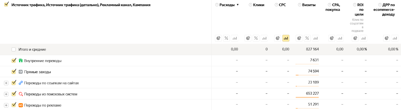Expand Переходы из поисковых систем row
The width and height of the screenshot is (401, 110).
(6, 94)
